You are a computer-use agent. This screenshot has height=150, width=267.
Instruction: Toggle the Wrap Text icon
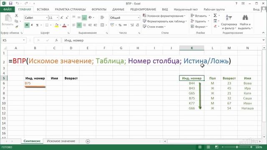click(x=102, y=17)
